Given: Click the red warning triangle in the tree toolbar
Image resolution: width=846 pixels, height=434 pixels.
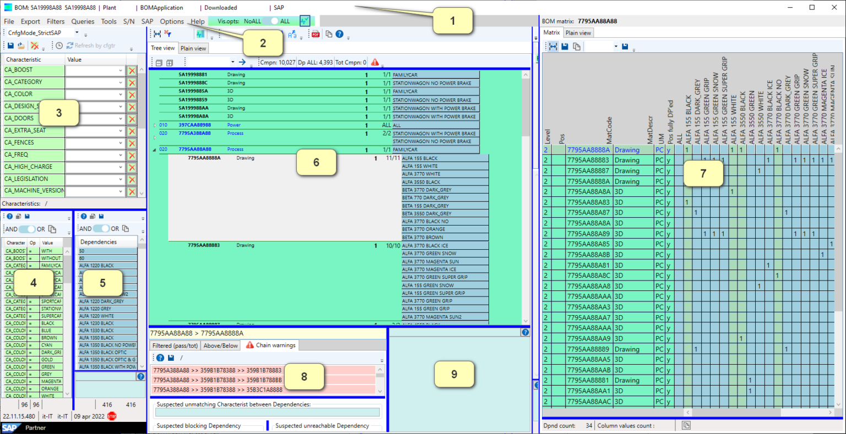Looking at the screenshot, I should point(375,62).
